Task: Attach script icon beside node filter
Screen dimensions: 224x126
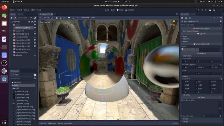Action: tap(35, 18)
